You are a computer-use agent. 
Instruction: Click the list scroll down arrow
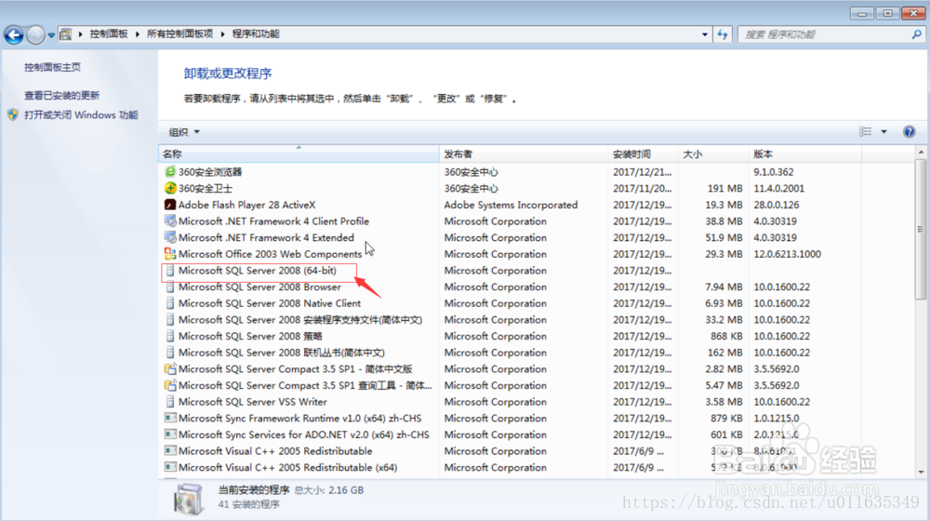click(x=921, y=473)
